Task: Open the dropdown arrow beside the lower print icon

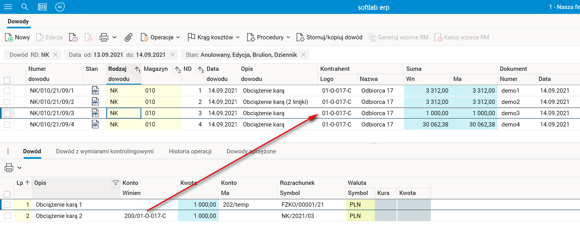Action: [x=19, y=168]
